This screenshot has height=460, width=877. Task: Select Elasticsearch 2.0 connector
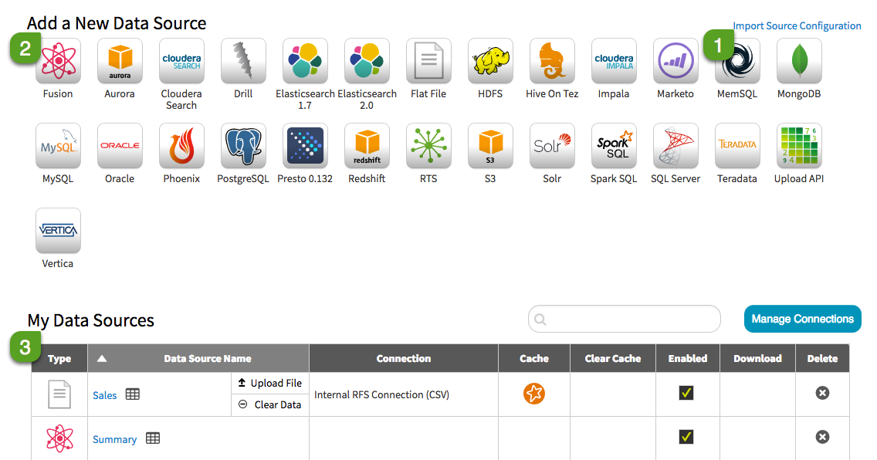click(367, 60)
